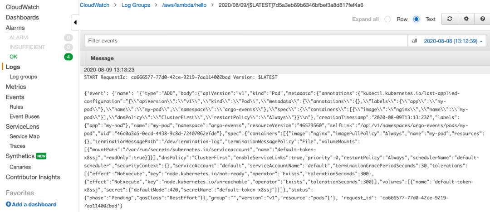Viewport: 490px width, 212px height.
Task: Click the Add a dashboard link
Action: [34, 204]
